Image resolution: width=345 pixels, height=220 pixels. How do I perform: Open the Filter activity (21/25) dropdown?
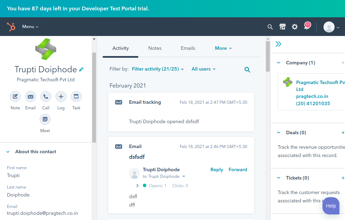[158, 69]
